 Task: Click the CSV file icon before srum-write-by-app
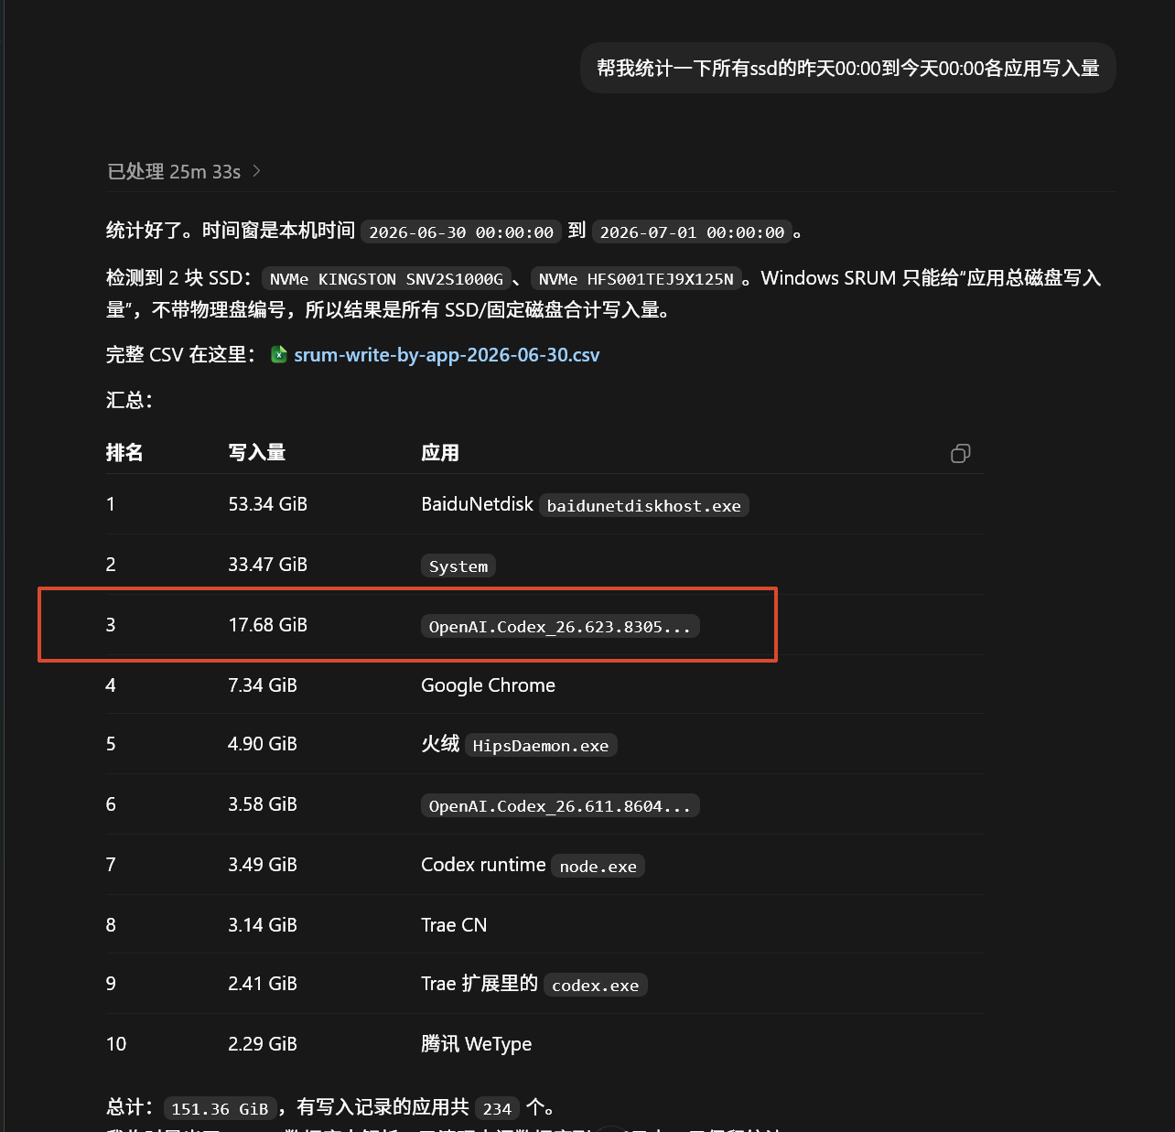coord(279,354)
